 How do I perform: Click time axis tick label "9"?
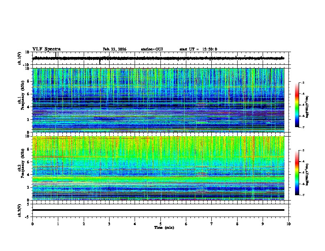point(263,224)
